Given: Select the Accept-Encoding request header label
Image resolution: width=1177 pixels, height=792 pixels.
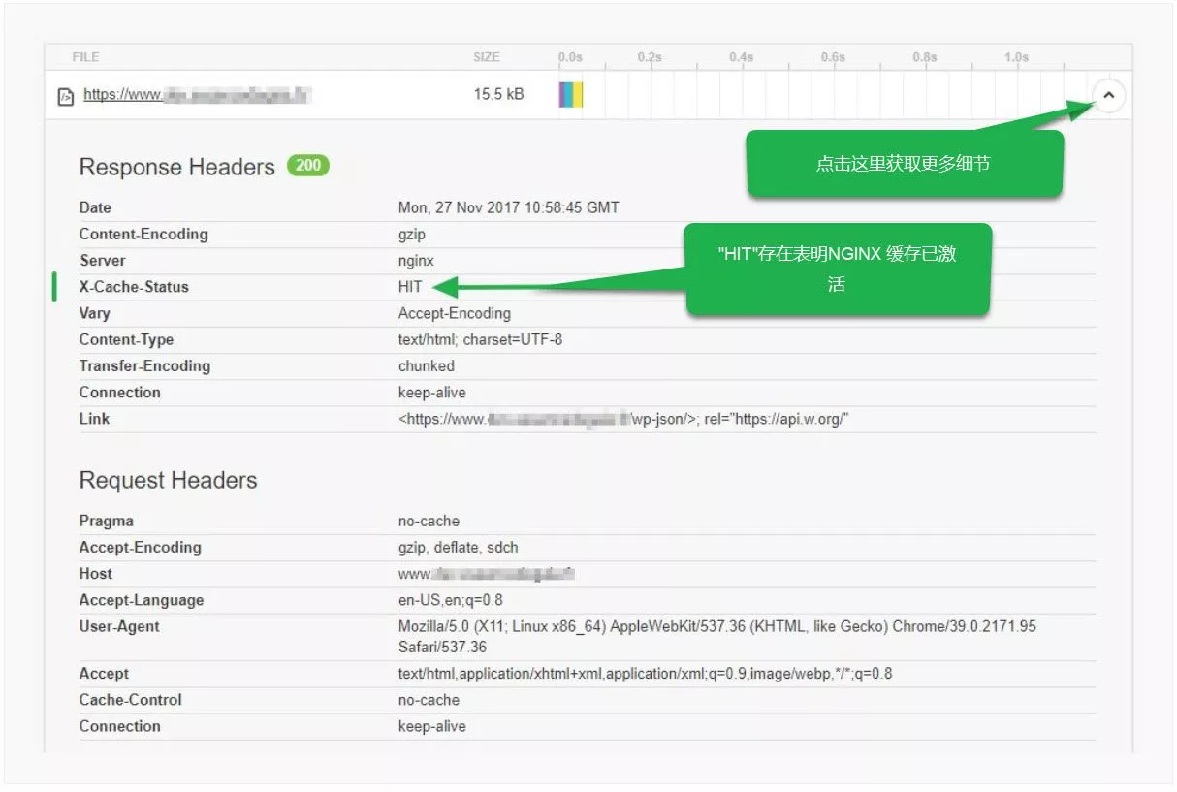Looking at the screenshot, I should 141,547.
